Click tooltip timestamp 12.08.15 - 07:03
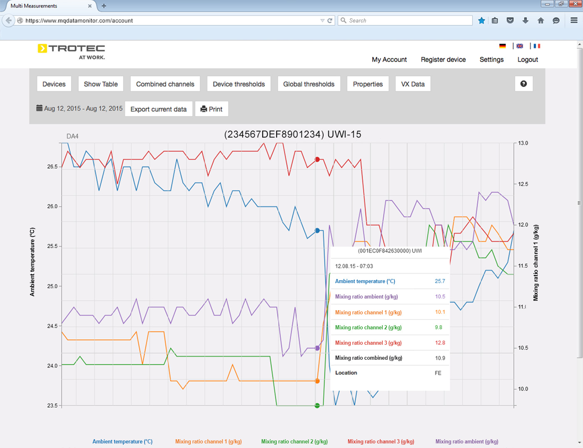Image resolution: width=583 pixels, height=448 pixels. coord(354,266)
